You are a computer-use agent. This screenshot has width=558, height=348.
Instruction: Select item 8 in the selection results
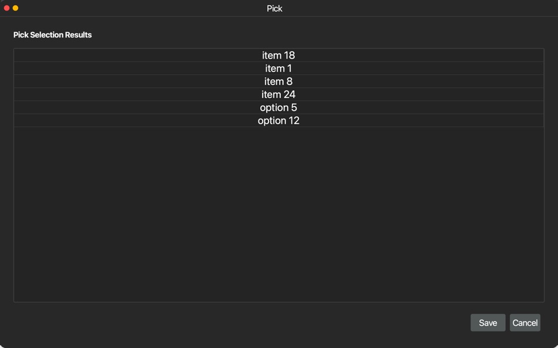pos(279,81)
